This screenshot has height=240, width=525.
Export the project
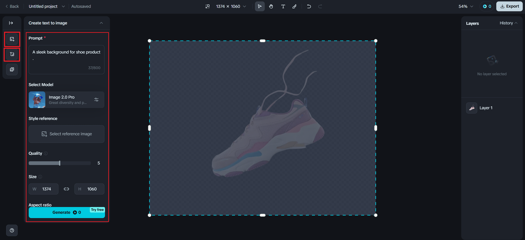pos(509,7)
